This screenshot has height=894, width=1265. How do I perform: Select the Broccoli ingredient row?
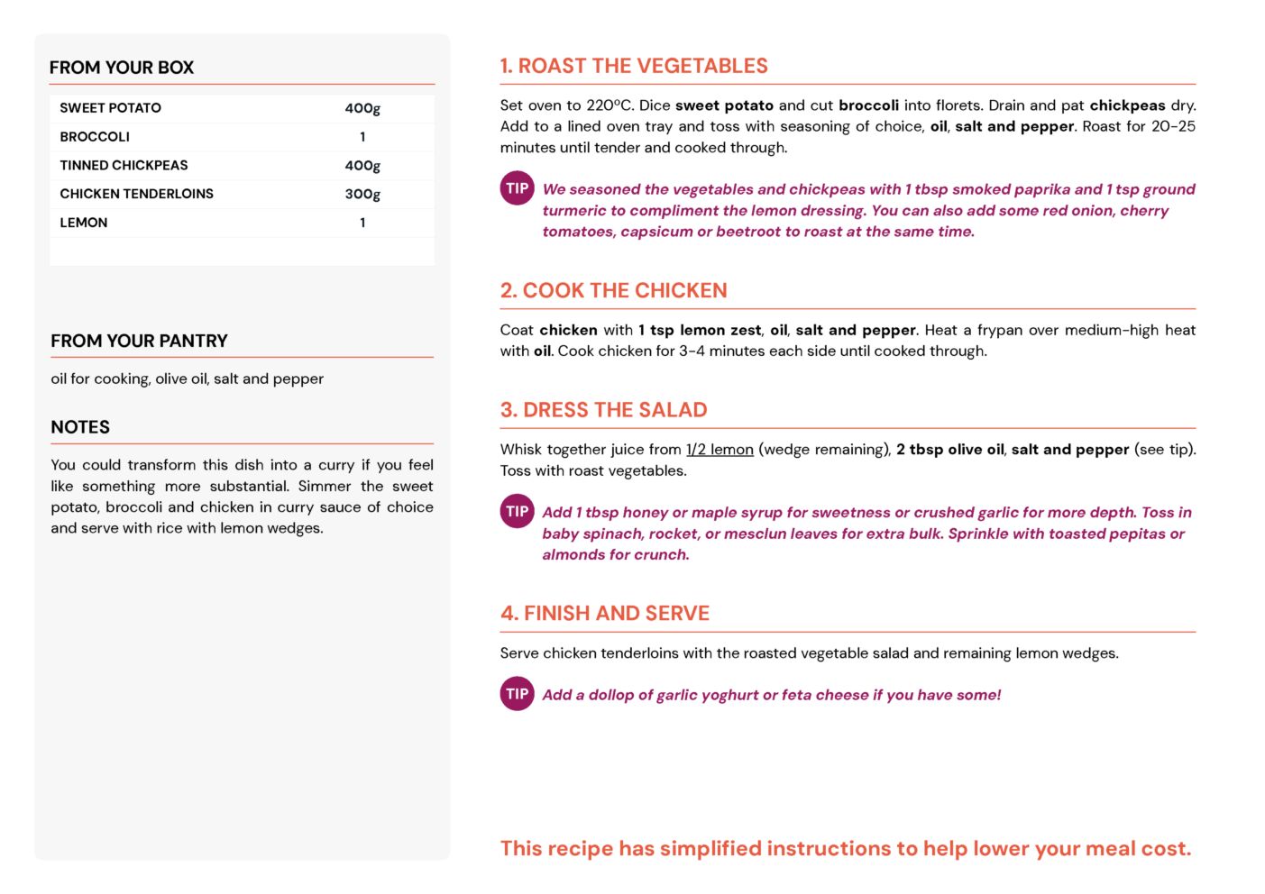coord(242,137)
